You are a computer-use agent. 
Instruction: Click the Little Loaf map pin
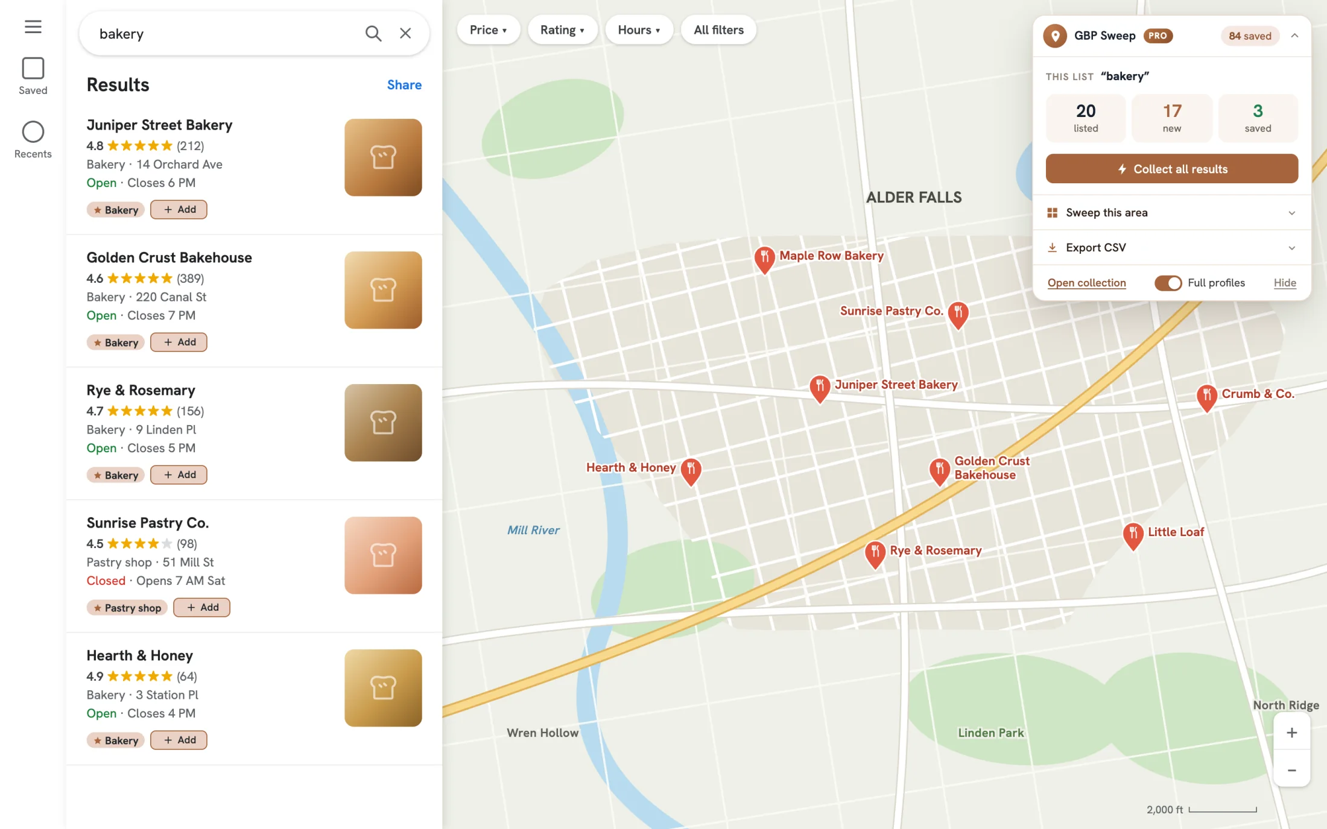[x=1133, y=537]
